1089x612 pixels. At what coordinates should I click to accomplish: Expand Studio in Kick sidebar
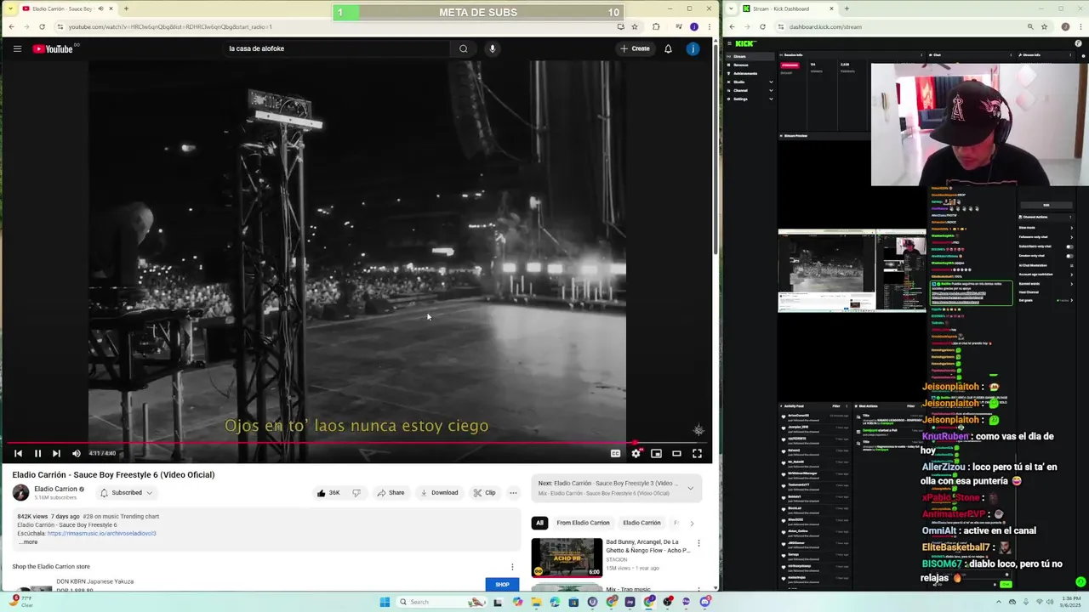pos(749,82)
